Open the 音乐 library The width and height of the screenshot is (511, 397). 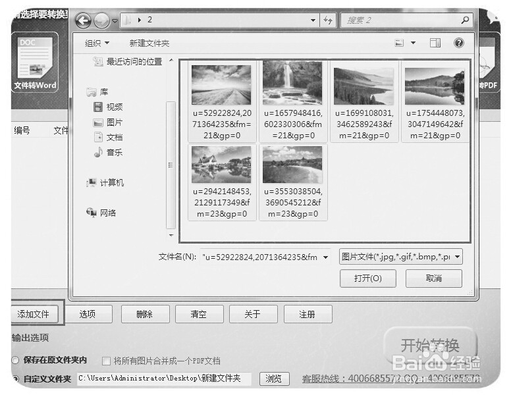[x=108, y=152]
